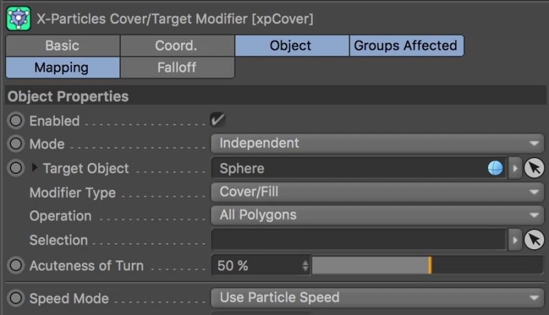Viewport: 549px width, 315px height.
Task: Click the animation dot beside Speed Mode
Action: click(x=16, y=298)
